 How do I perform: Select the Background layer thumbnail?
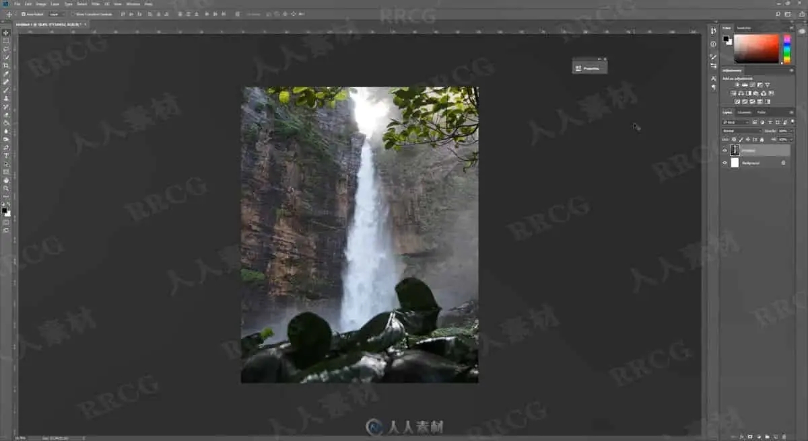pos(735,163)
